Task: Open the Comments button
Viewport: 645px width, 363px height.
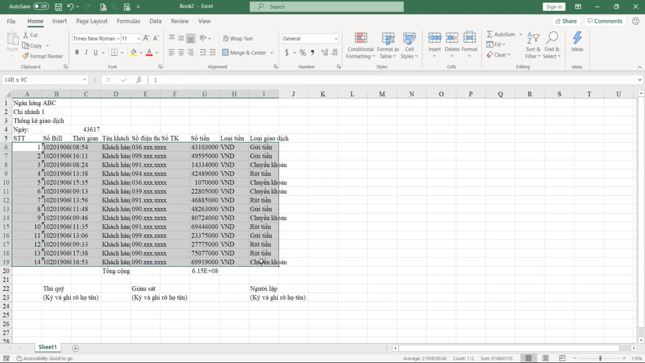Action: click(605, 21)
